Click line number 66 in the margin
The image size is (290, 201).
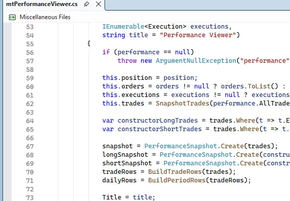[30, 138]
